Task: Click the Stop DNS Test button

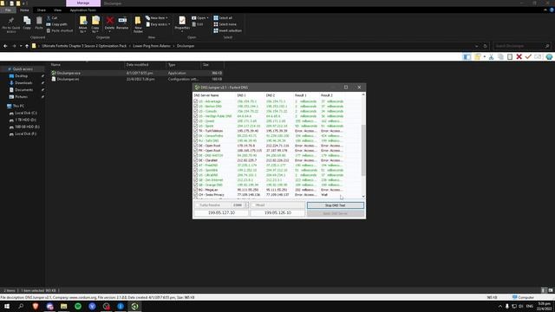Action: coord(336,205)
